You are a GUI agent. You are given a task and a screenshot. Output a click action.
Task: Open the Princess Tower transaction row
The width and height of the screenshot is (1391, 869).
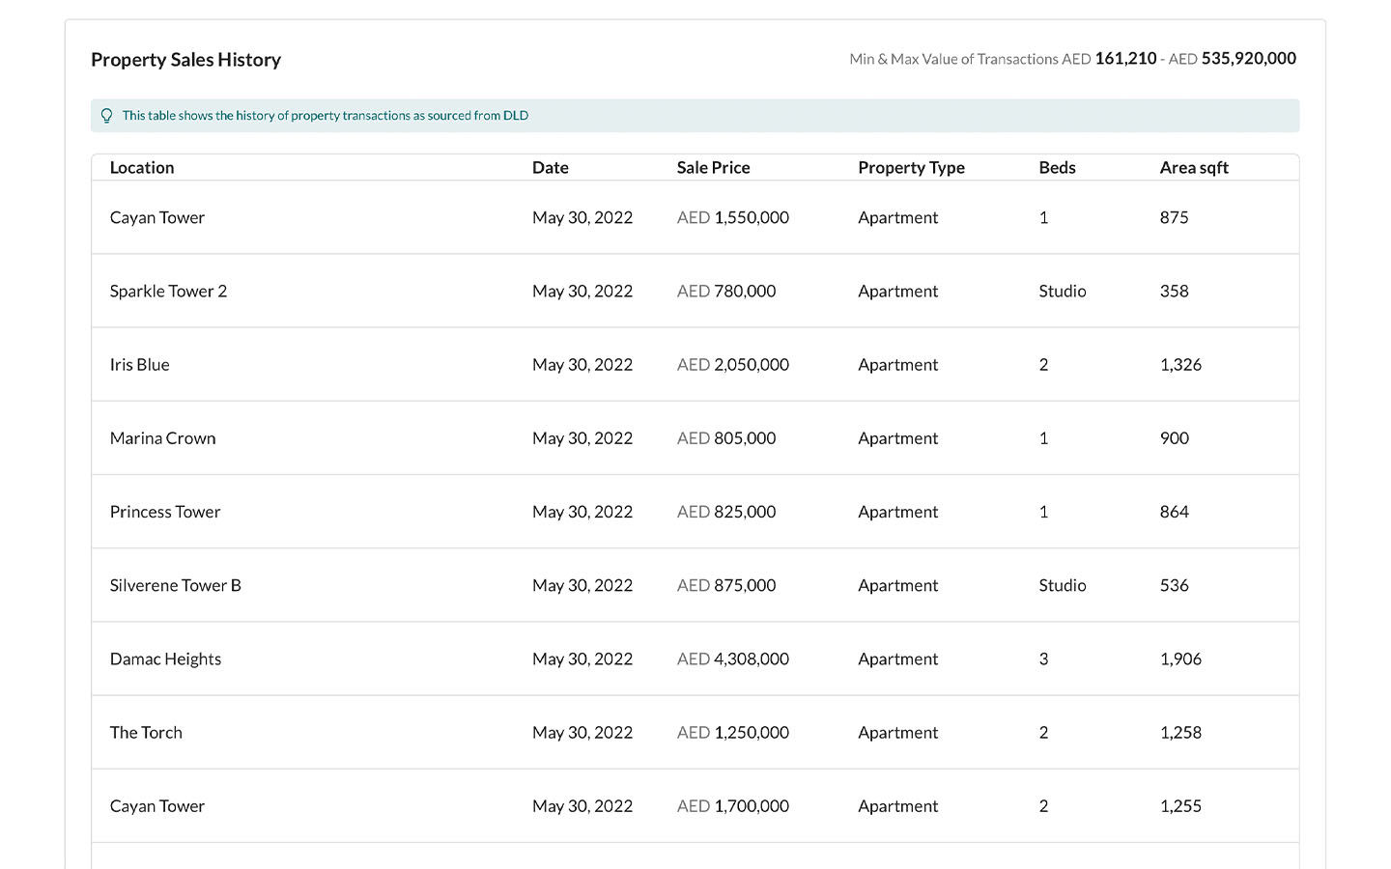point(164,512)
